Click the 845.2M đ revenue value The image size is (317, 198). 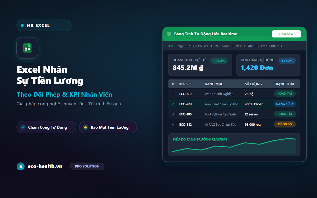click(188, 68)
